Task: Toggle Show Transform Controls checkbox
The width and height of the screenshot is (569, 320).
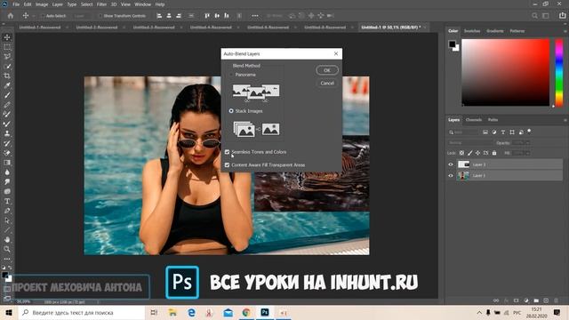Action: pyautogui.click(x=100, y=16)
